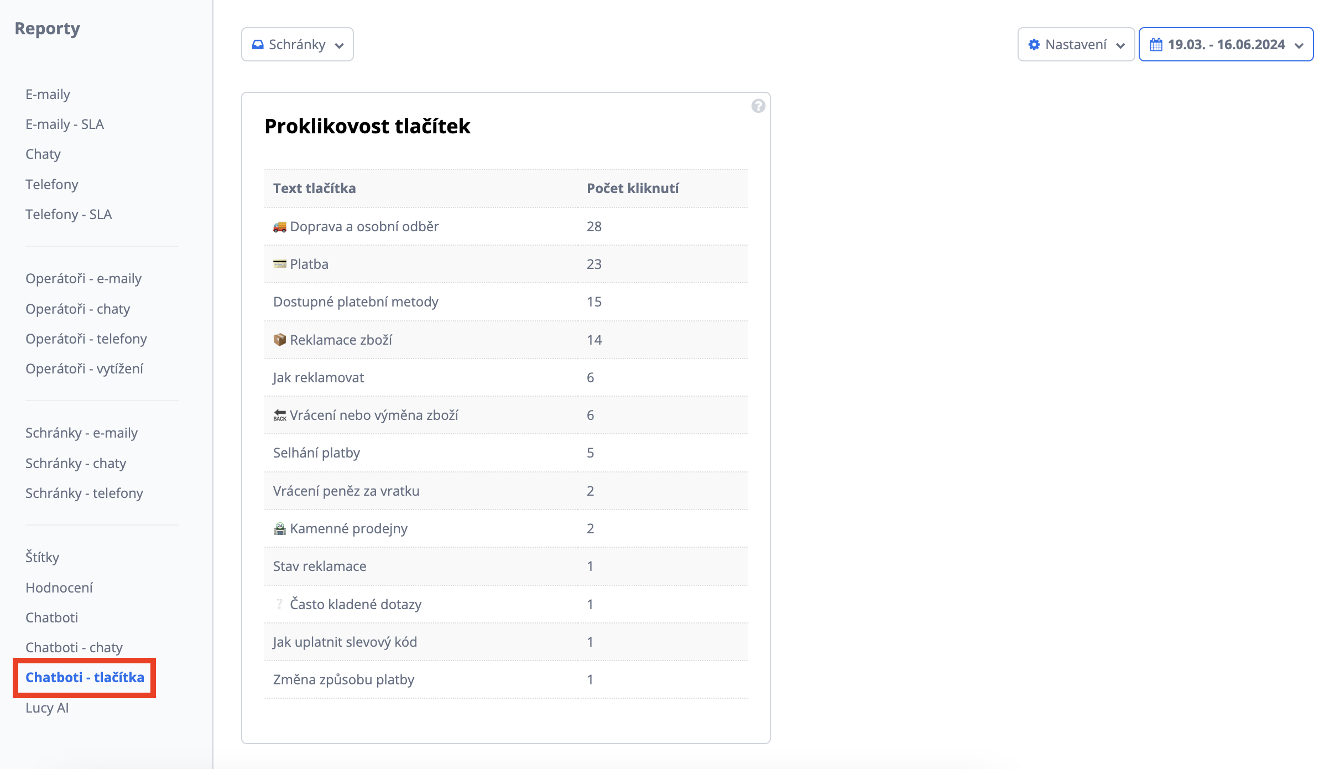The height and width of the screenshot is (769, 1335).
Task: Open the Štítky report
Action: (42, 557)
